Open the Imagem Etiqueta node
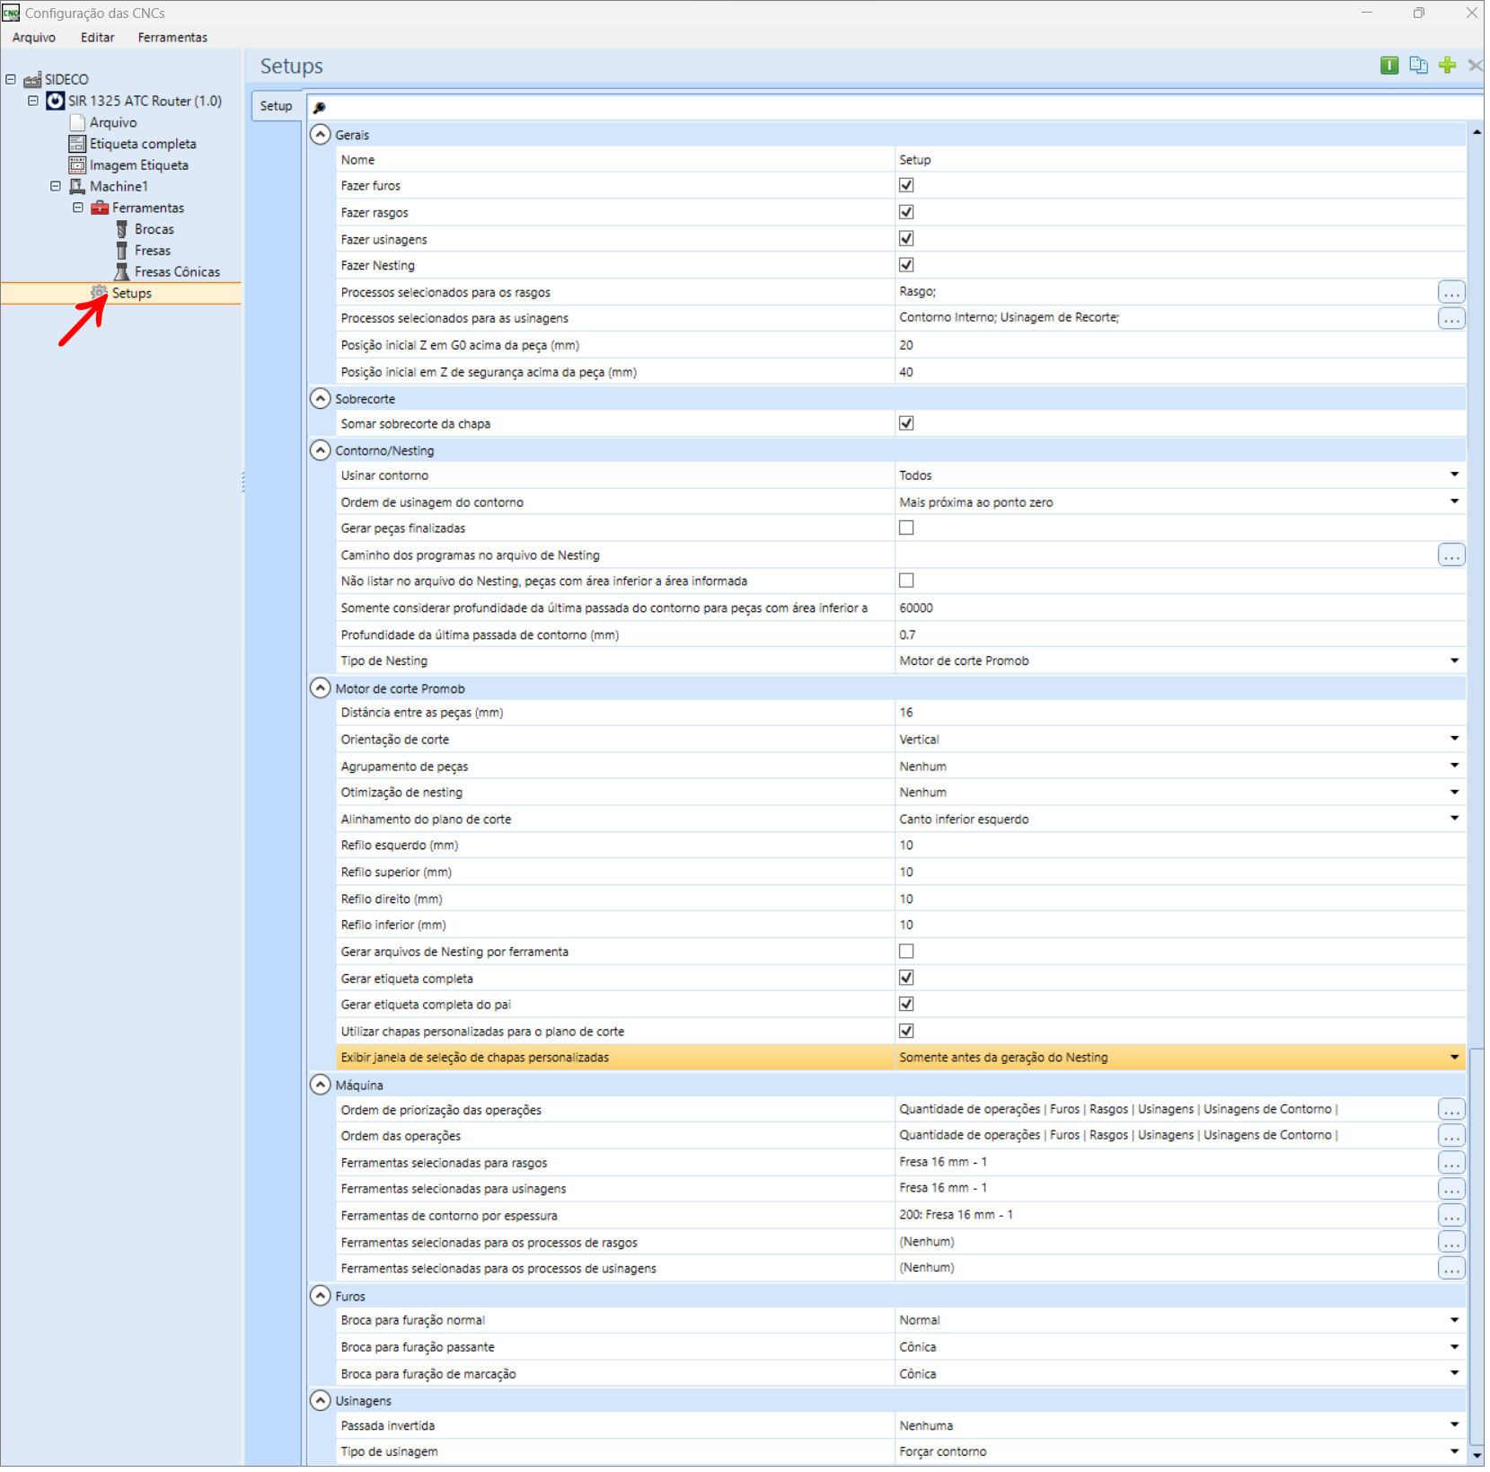This screenshot has height=1472, width=1490. point(139,165)
